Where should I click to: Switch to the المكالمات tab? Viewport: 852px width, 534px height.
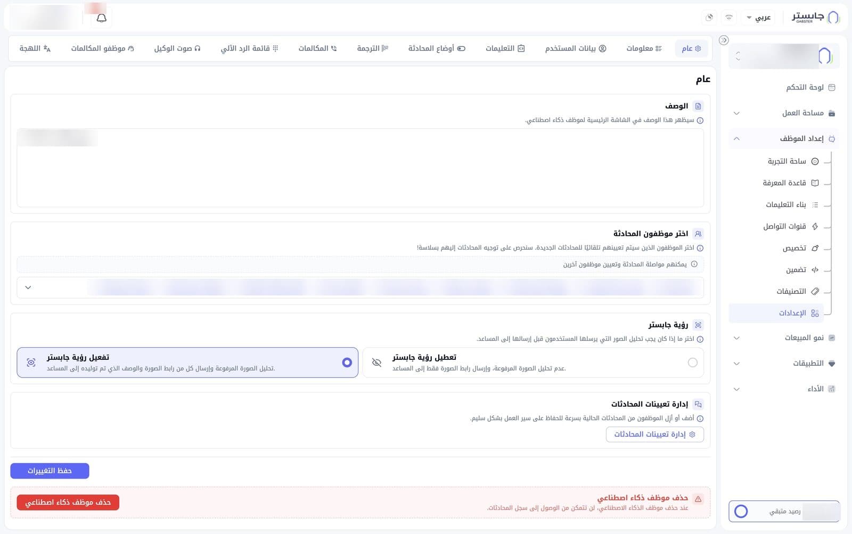(x=317, y=48)
